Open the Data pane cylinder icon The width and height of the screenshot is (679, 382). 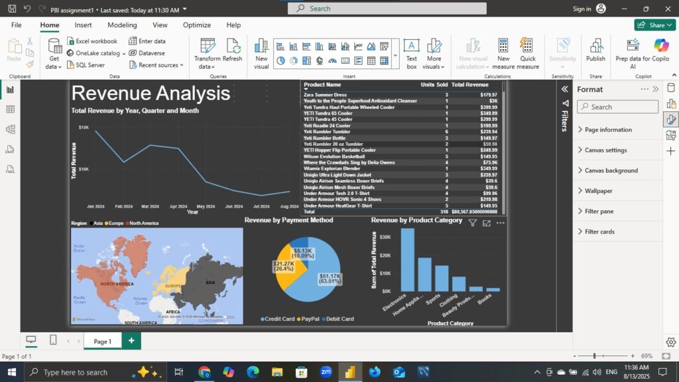coord(671,88)
